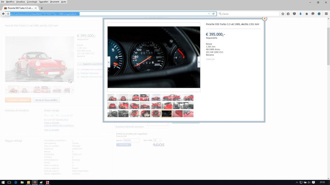The height and width of the screenshot is (185, 330).
Task: Open the Mostra indirizzo link
Action: tap(52, 123)
